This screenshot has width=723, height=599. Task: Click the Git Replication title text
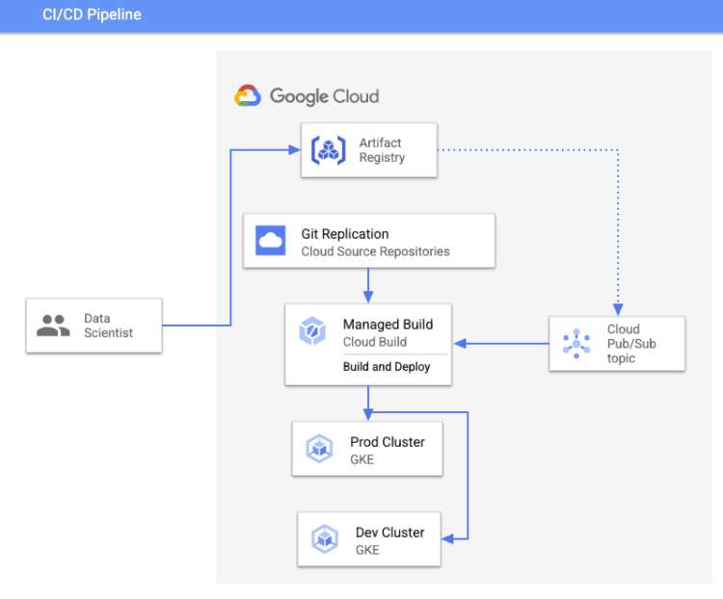[344, 234]
